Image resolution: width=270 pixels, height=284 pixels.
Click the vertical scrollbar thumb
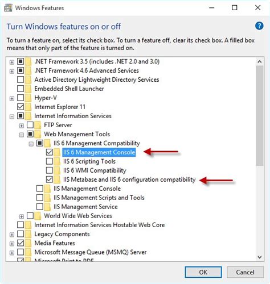point(260,116)
